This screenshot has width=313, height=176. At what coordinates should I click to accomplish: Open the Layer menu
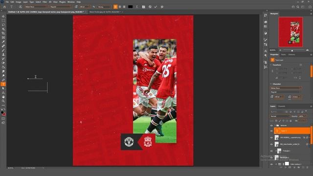[25, 2]
